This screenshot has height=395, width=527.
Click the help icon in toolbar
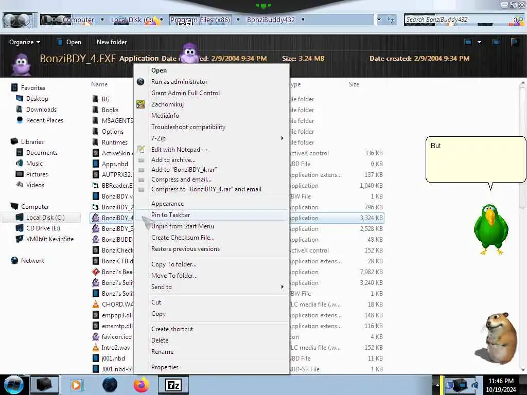point(515,42)
